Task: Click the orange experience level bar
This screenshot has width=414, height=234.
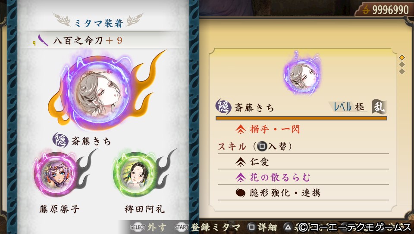Action: (x=301, y=118)
